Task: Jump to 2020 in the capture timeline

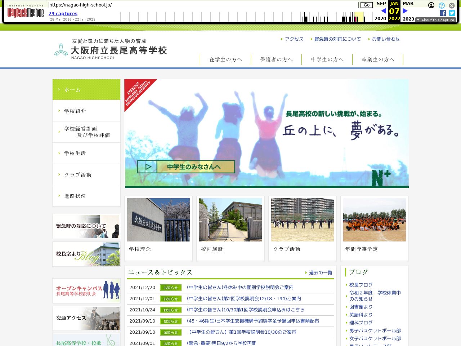Action: point(380,19)
